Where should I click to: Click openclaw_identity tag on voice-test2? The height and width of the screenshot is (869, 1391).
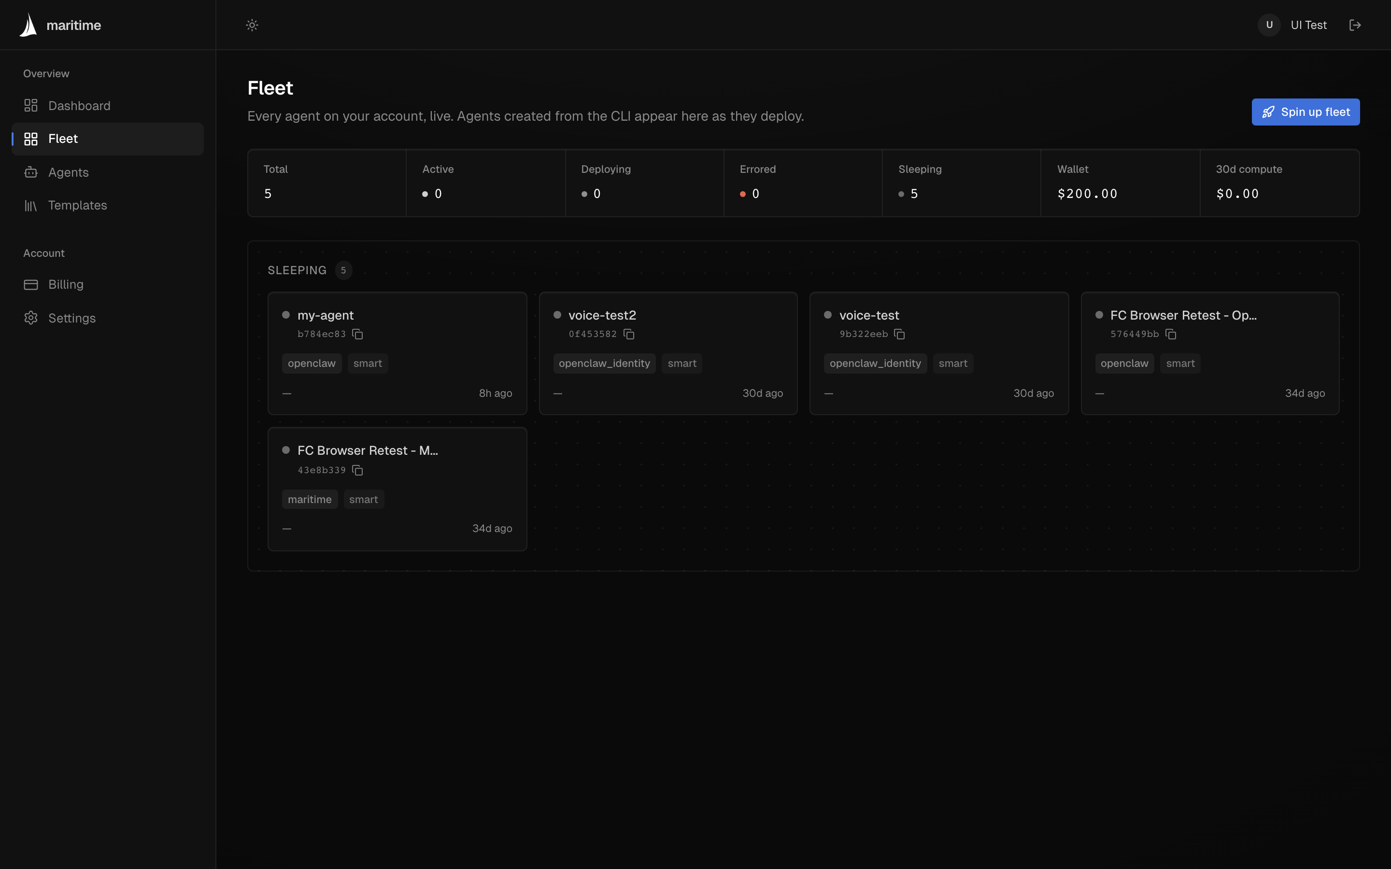pos(604,363)
